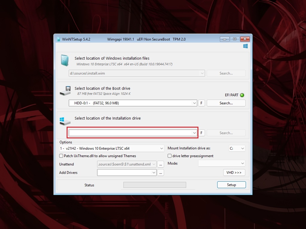Click the TPM 2.0 title text
Viewport: 306px width, 229px height.
tap(179, 39)
